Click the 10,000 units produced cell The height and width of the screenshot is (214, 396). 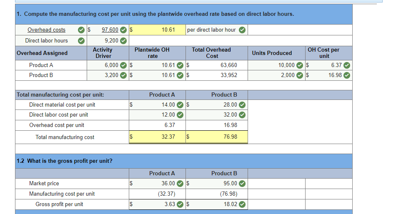pyautogui.click(x=276, y=65)
